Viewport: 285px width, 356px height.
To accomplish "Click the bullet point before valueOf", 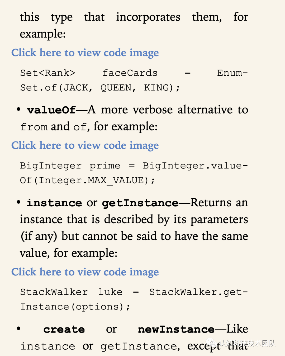I will [x=18, y=109].
